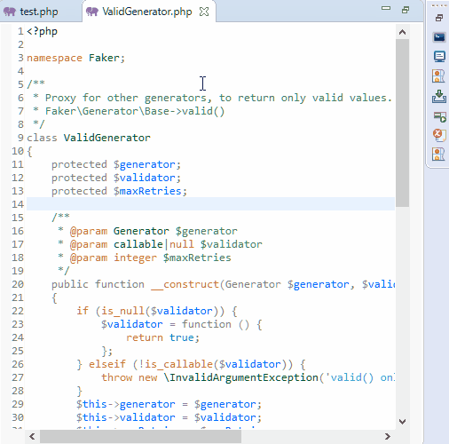Restore the minimized view stack in side trim
Viewport: 449px width, 444px height.
pos(439,18)
